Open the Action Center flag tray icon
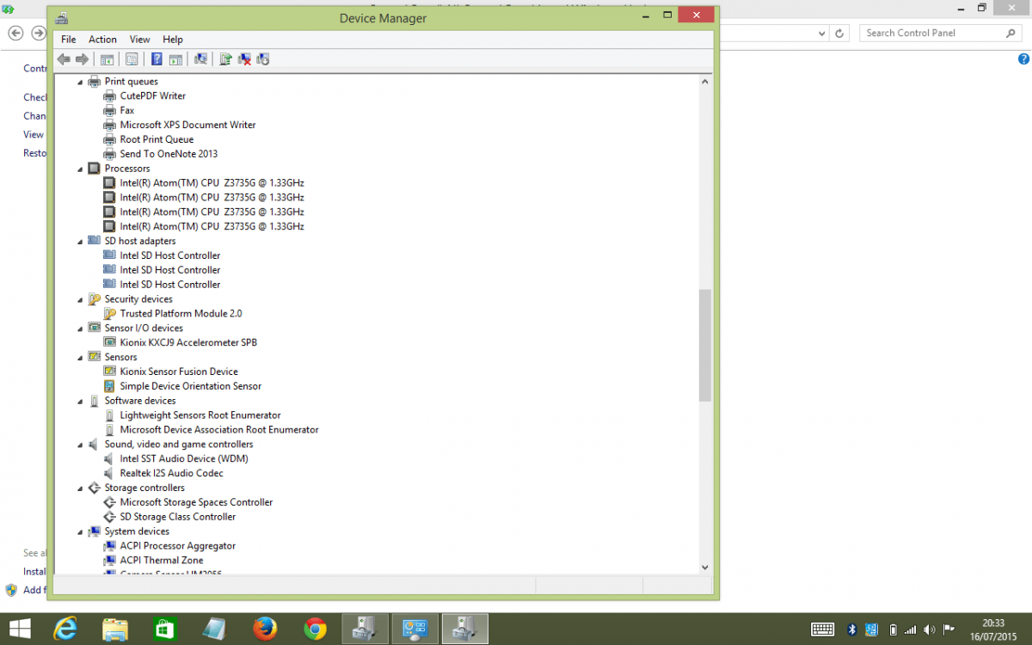The height and width of the screenshot is (645, 1032). click(x=949, y=629)
